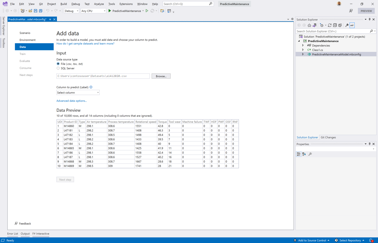The image size is (378, 243).
Task: Toggle Categorized view in Properties panel
Action: [x=298, y=154]
